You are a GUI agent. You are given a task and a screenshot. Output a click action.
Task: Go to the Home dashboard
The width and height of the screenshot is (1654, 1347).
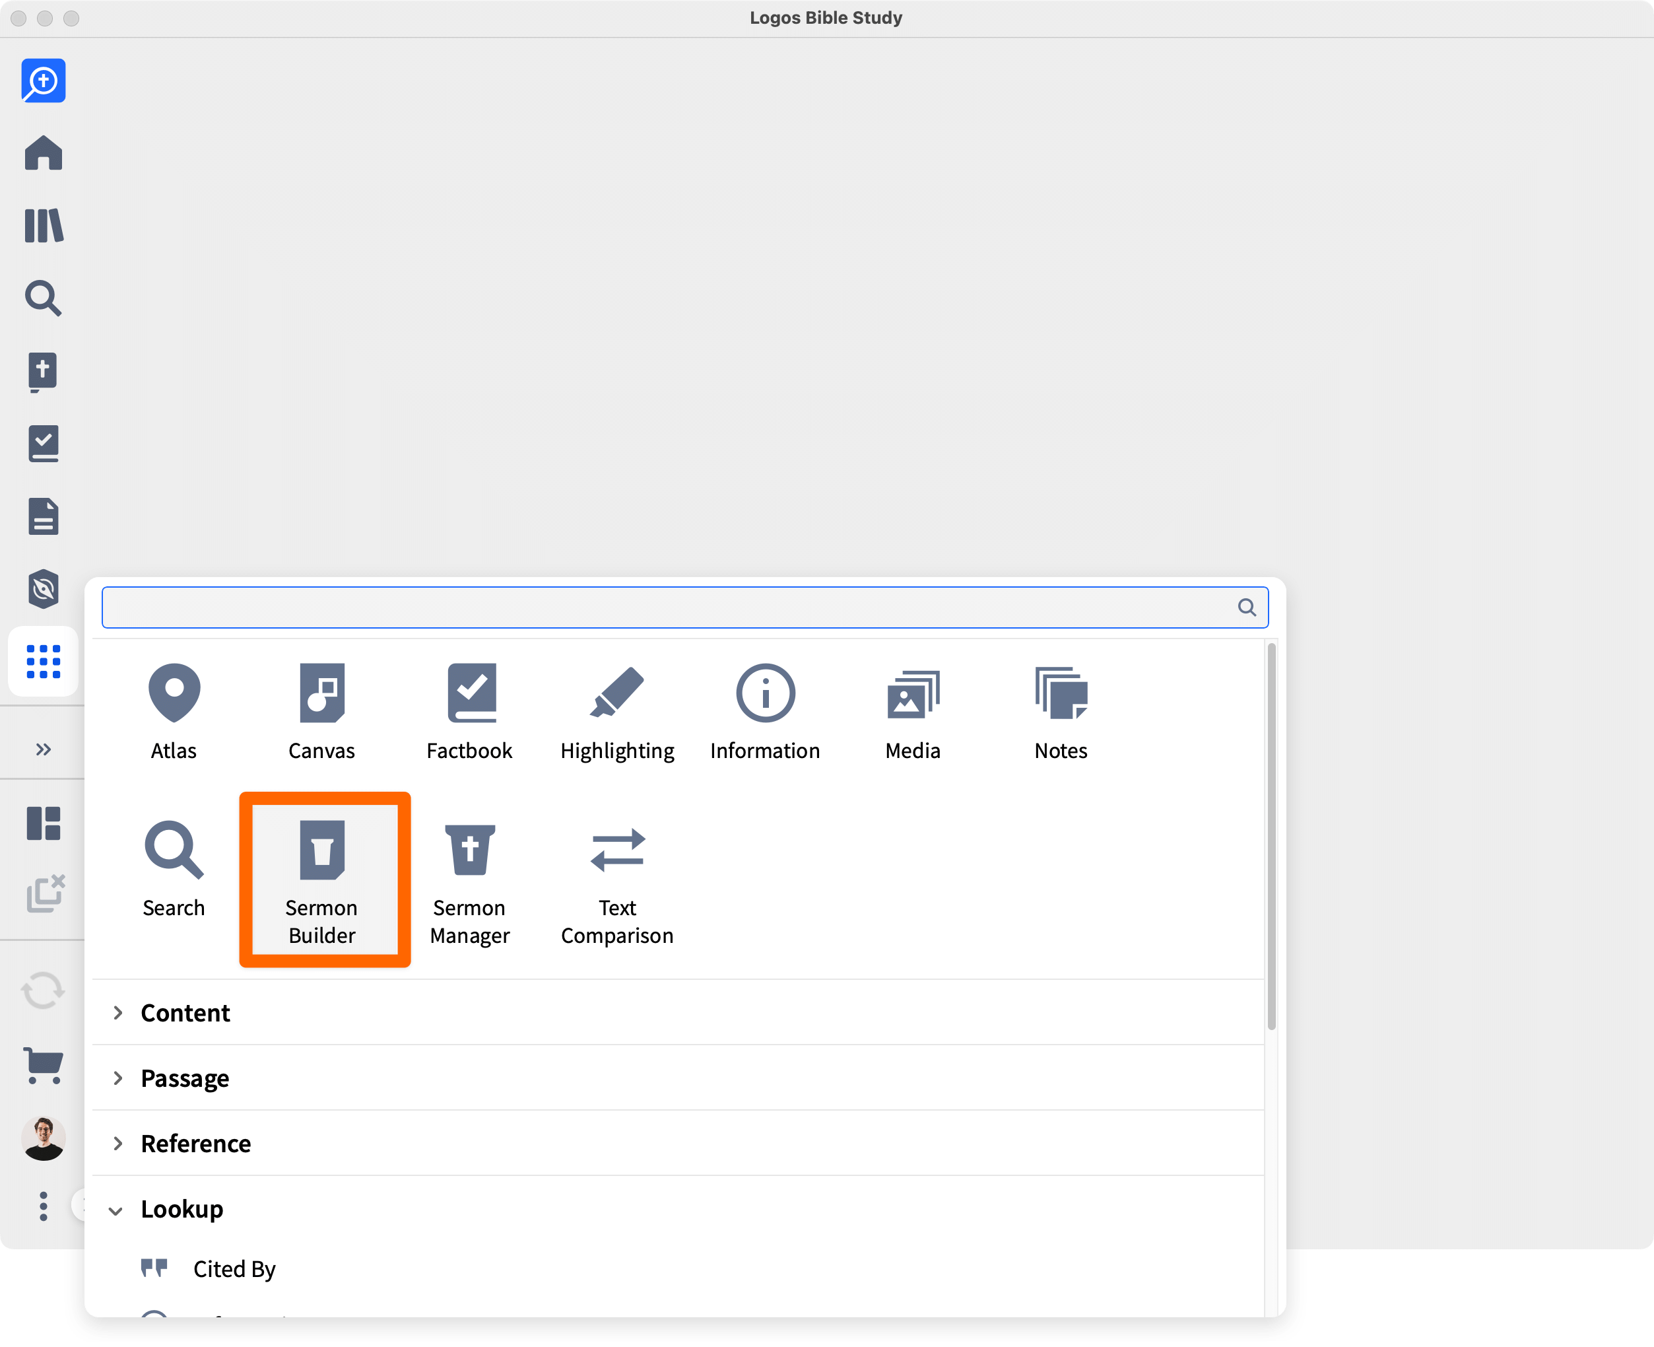point(44,153)
